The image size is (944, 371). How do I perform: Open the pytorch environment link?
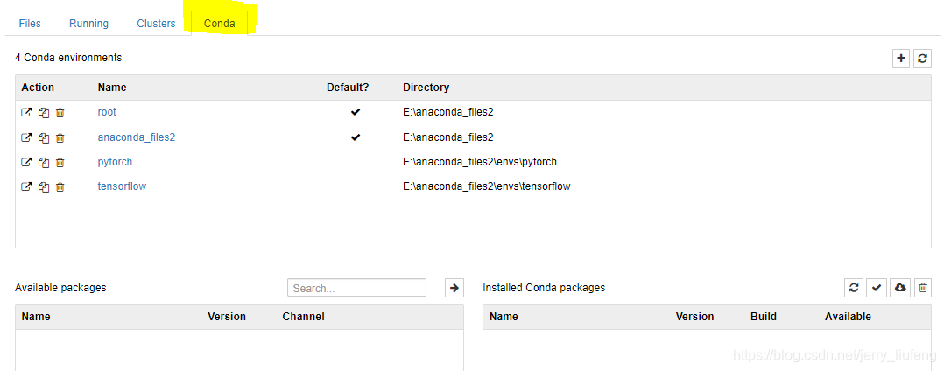click(115, 162)
